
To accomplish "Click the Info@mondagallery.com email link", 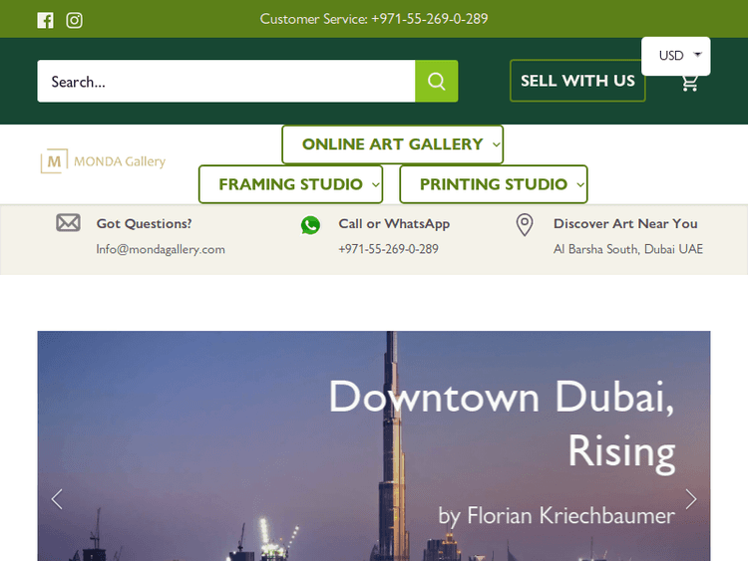I will [x=161, y=249].
